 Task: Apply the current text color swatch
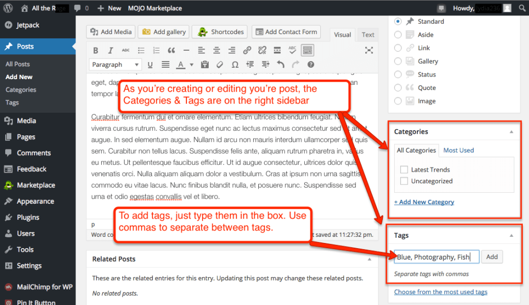point(181,65)
